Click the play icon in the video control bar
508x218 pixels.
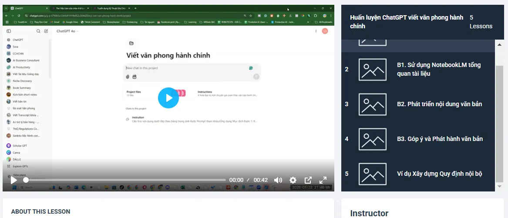click(13, 180)
